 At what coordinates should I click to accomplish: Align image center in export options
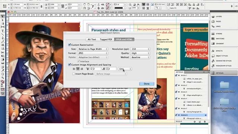(78, 69)
